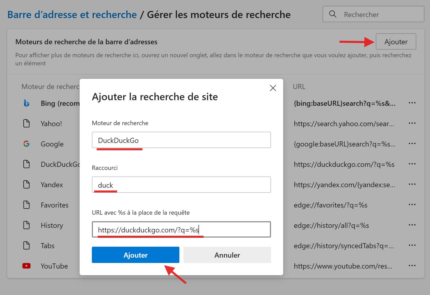The image size is (430, 295).
Task: Click the blue Ajouter button in dialog
Action: click(136, 255)
